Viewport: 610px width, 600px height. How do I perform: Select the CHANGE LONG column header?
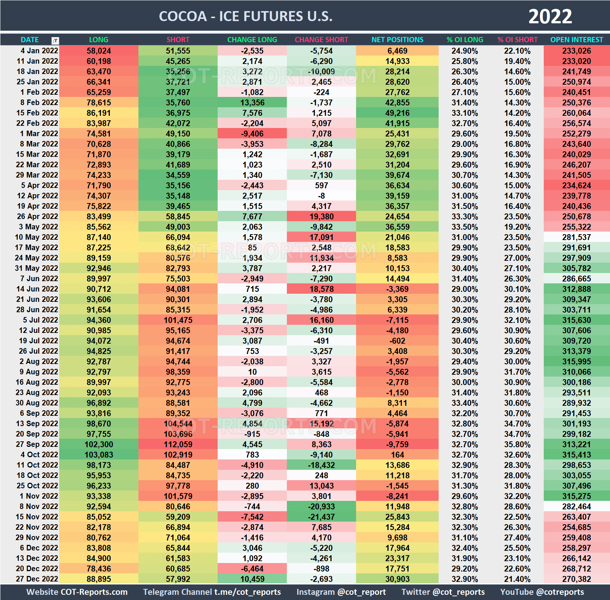click(252, 40)
